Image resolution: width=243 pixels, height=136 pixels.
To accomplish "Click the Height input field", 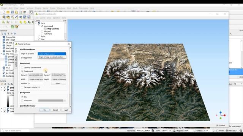I will pos(58,79).
